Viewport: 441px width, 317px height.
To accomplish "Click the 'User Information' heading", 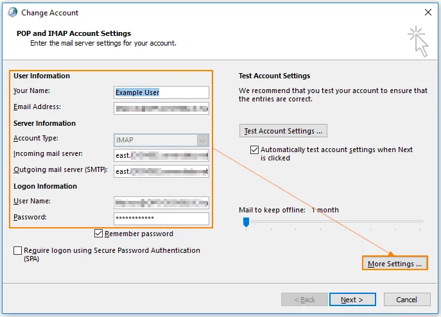I will pyautogui.click(x=42, y=76).
